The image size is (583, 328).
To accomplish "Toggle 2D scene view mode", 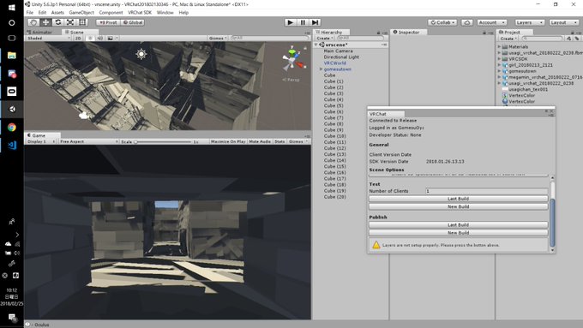I will 78,39.
